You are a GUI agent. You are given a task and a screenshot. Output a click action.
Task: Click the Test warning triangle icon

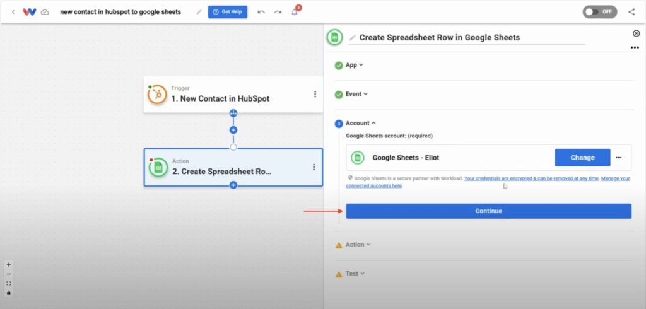click(339, 274)
